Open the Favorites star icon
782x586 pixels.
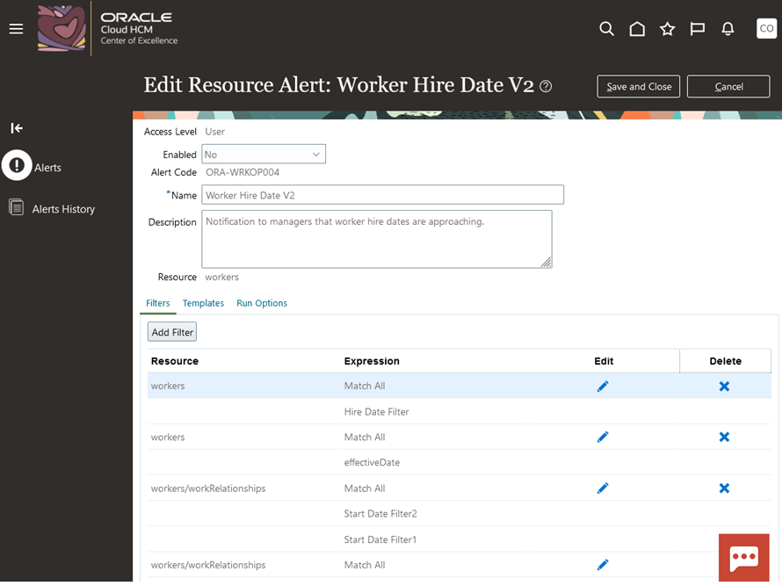[667, 29]
